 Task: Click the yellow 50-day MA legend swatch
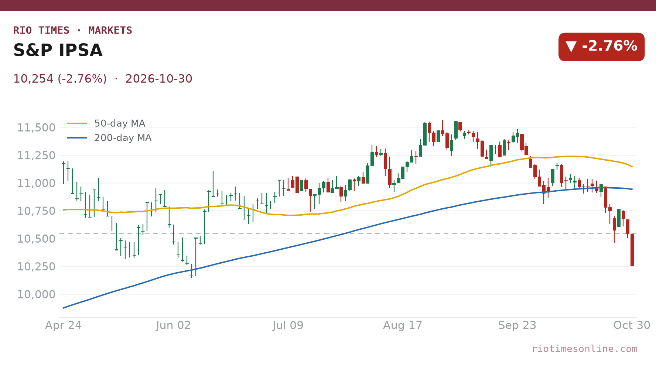pyautogui.click(x=77, y=123)
